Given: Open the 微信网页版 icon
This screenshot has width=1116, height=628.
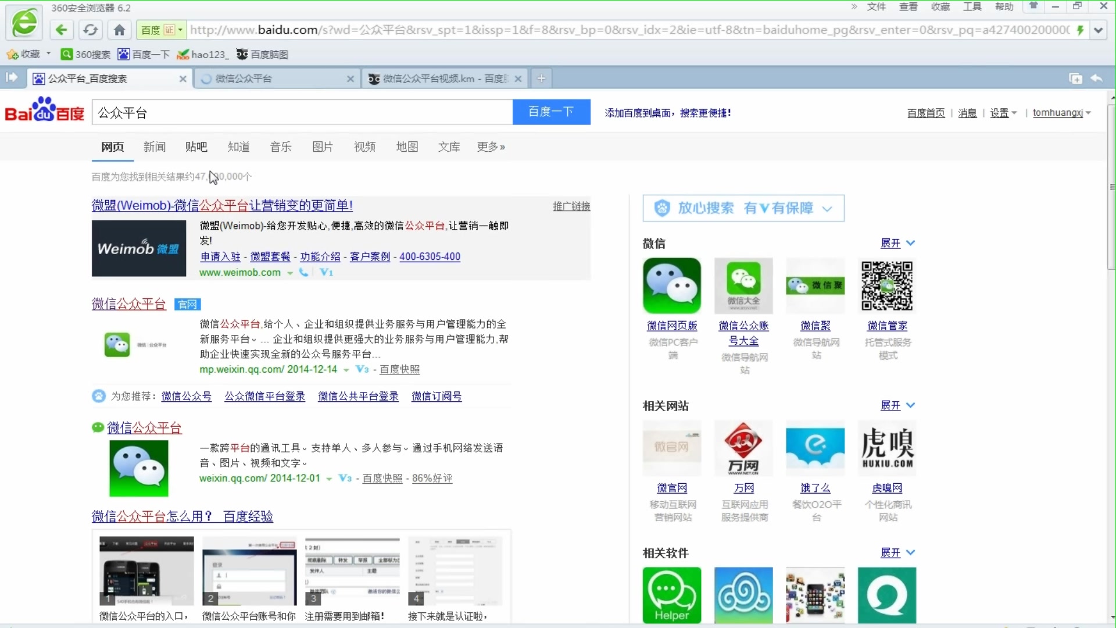Looking at the screenshot, I should point(672,286).
